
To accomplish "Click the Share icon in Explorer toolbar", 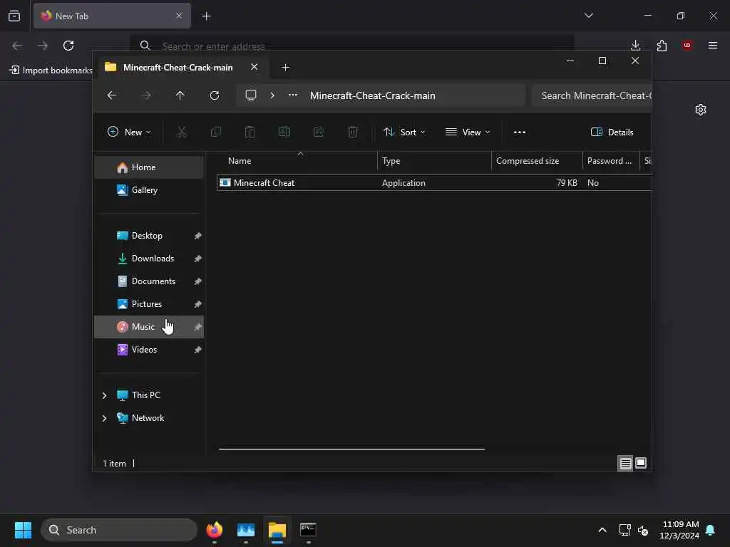I will 319,132.
